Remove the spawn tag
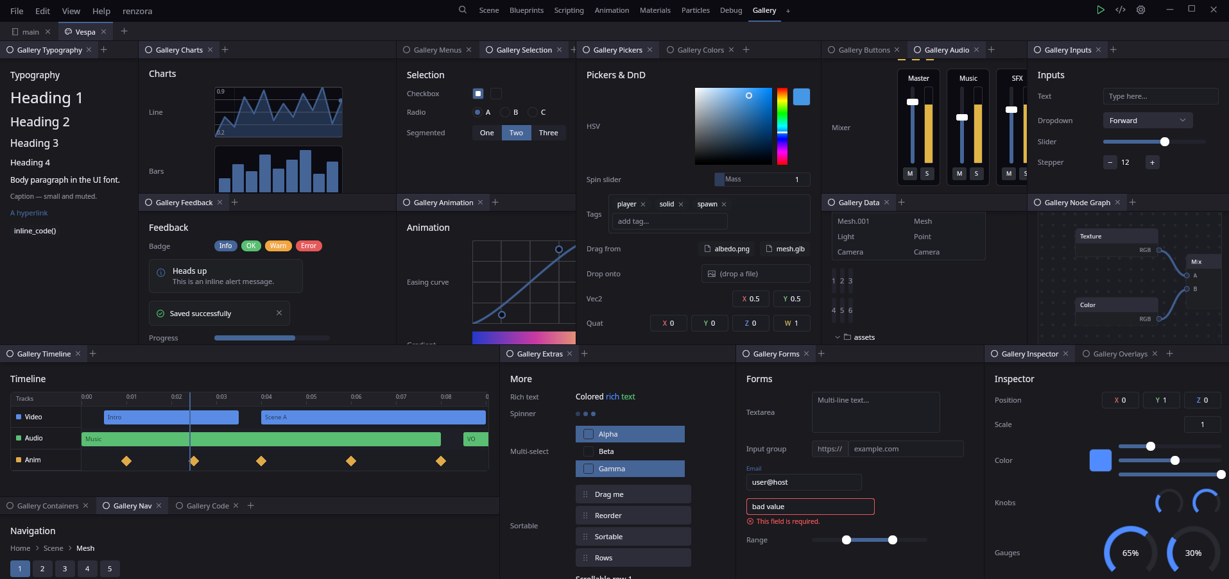 tap(724, 205)
